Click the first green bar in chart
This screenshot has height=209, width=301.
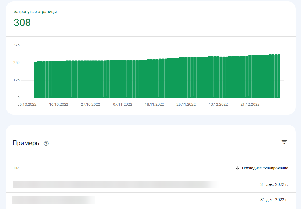pos(36,80)
